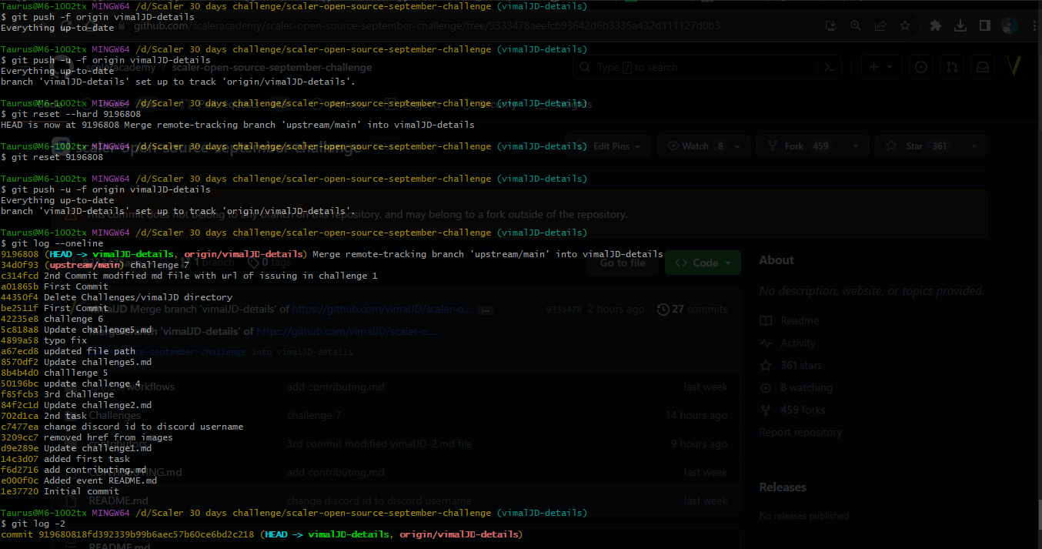This screenshot has height=549, width=1042.
Task: Open the notifications inbox icon
Action: [983, 67]
